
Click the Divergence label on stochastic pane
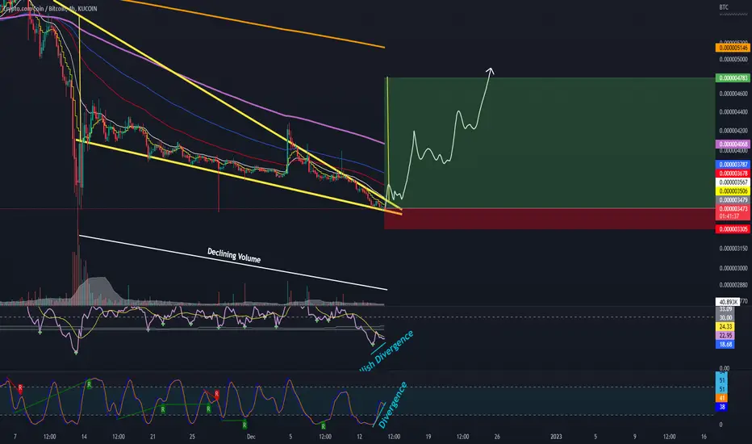click(x=393, y=405)
